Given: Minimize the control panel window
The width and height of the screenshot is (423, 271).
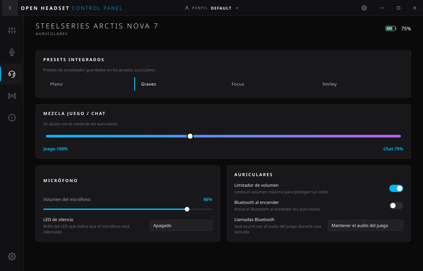Looking at the screenshot, I should (382, 8).
